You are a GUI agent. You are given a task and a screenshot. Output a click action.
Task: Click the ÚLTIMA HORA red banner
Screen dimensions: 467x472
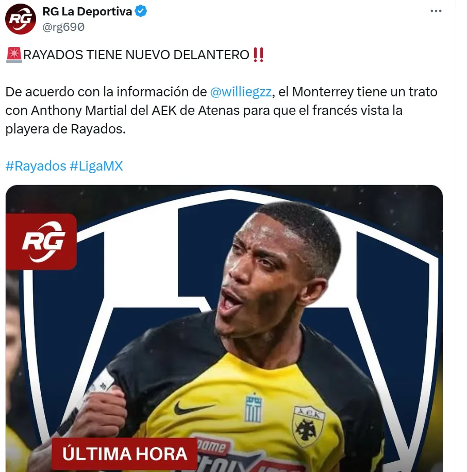tap(125, 454)
